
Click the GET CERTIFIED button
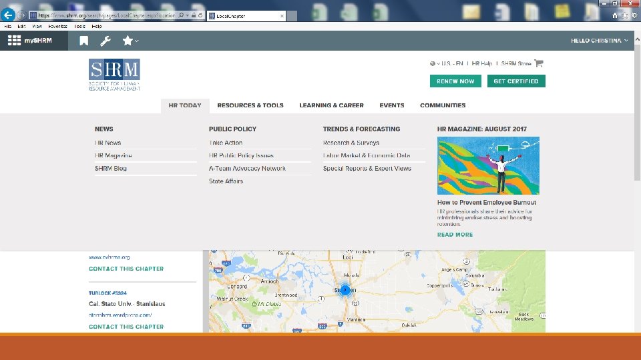click(516, 81)
